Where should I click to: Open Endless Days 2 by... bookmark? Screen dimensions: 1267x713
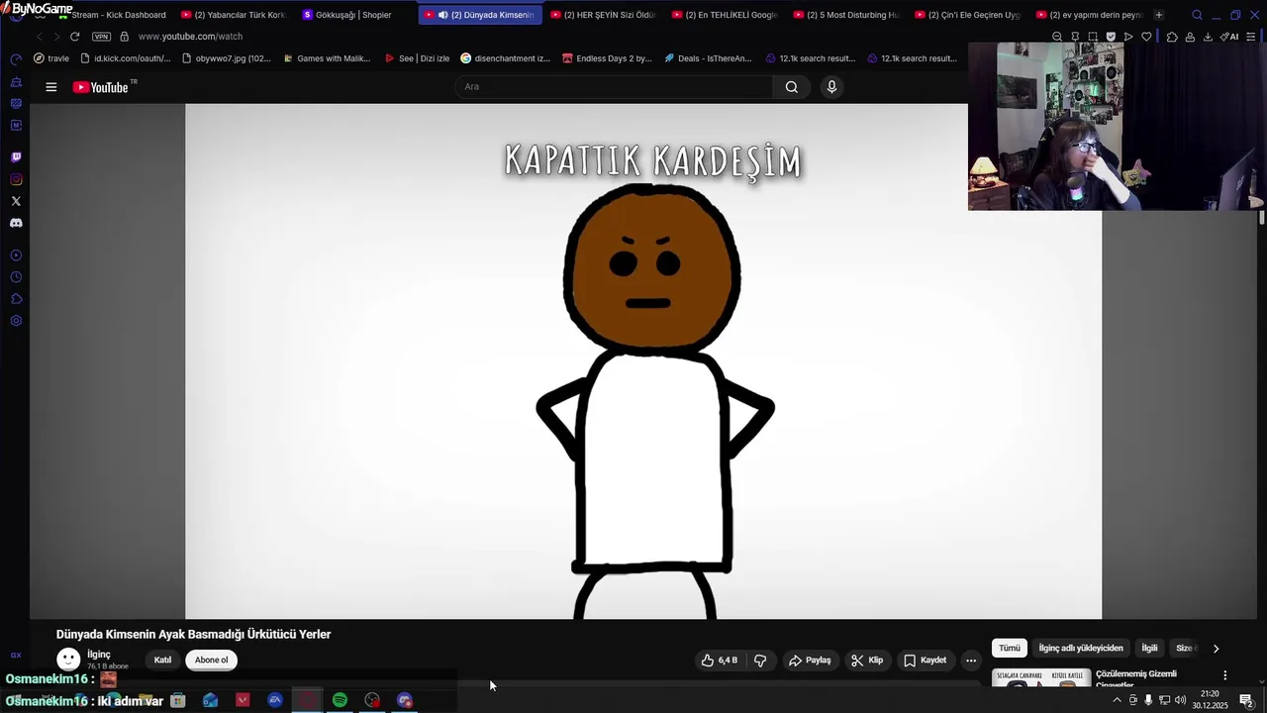pos(607,58)
